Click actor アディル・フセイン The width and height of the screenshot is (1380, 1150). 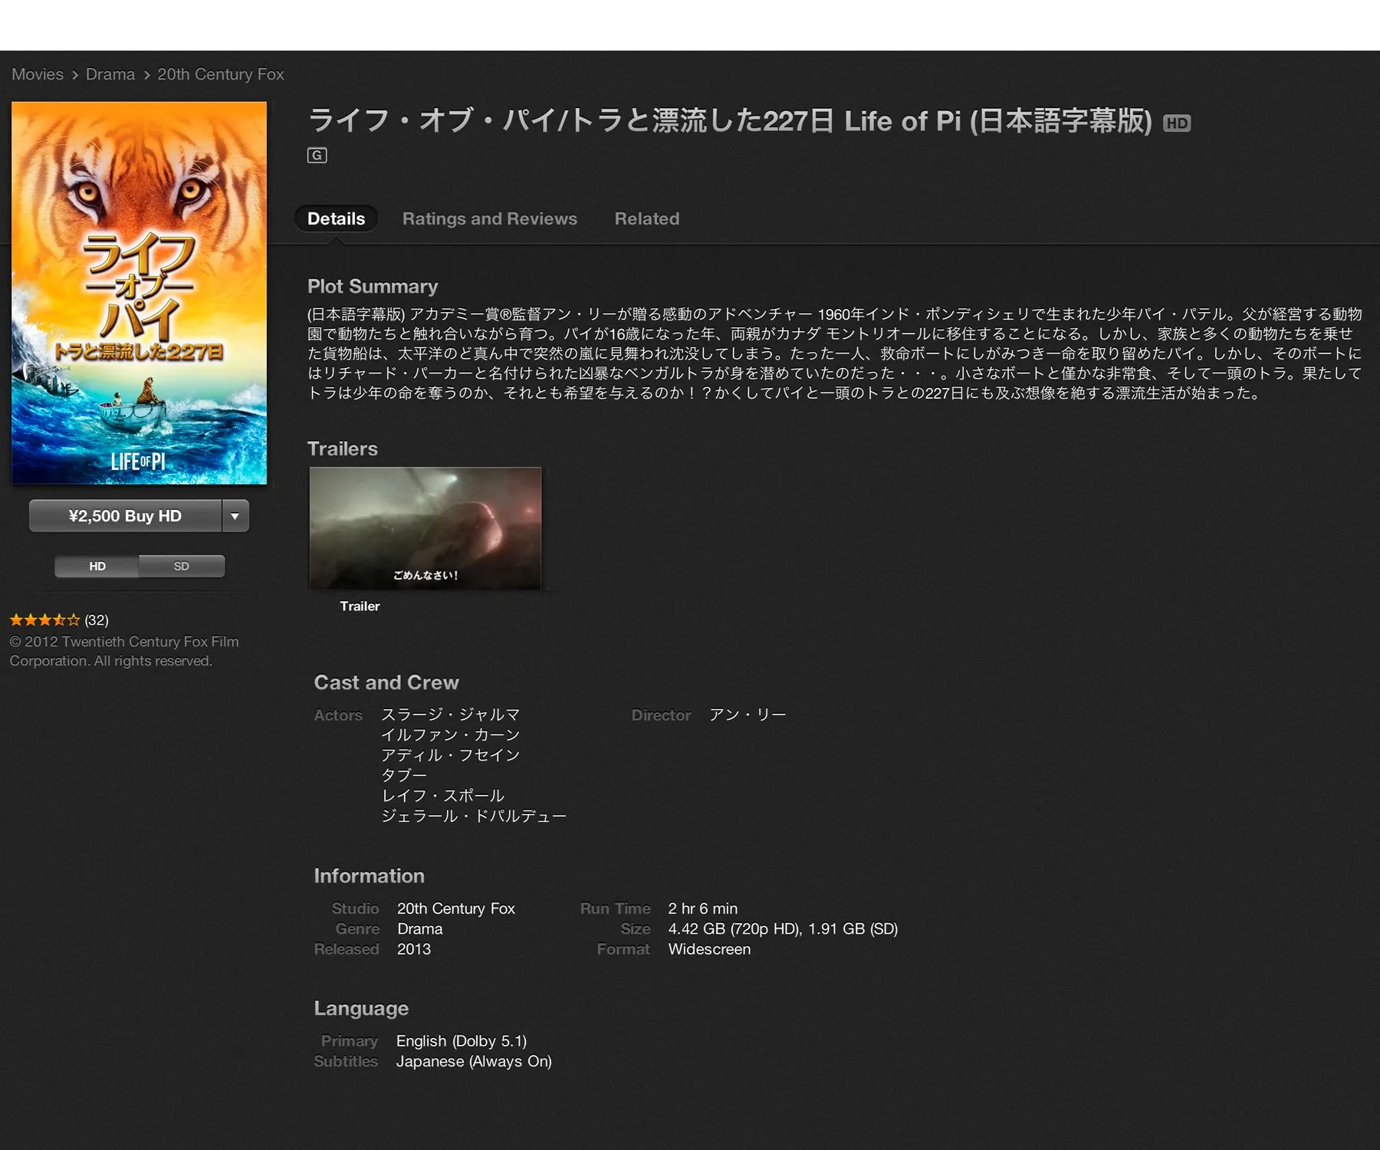click(451, 755)
